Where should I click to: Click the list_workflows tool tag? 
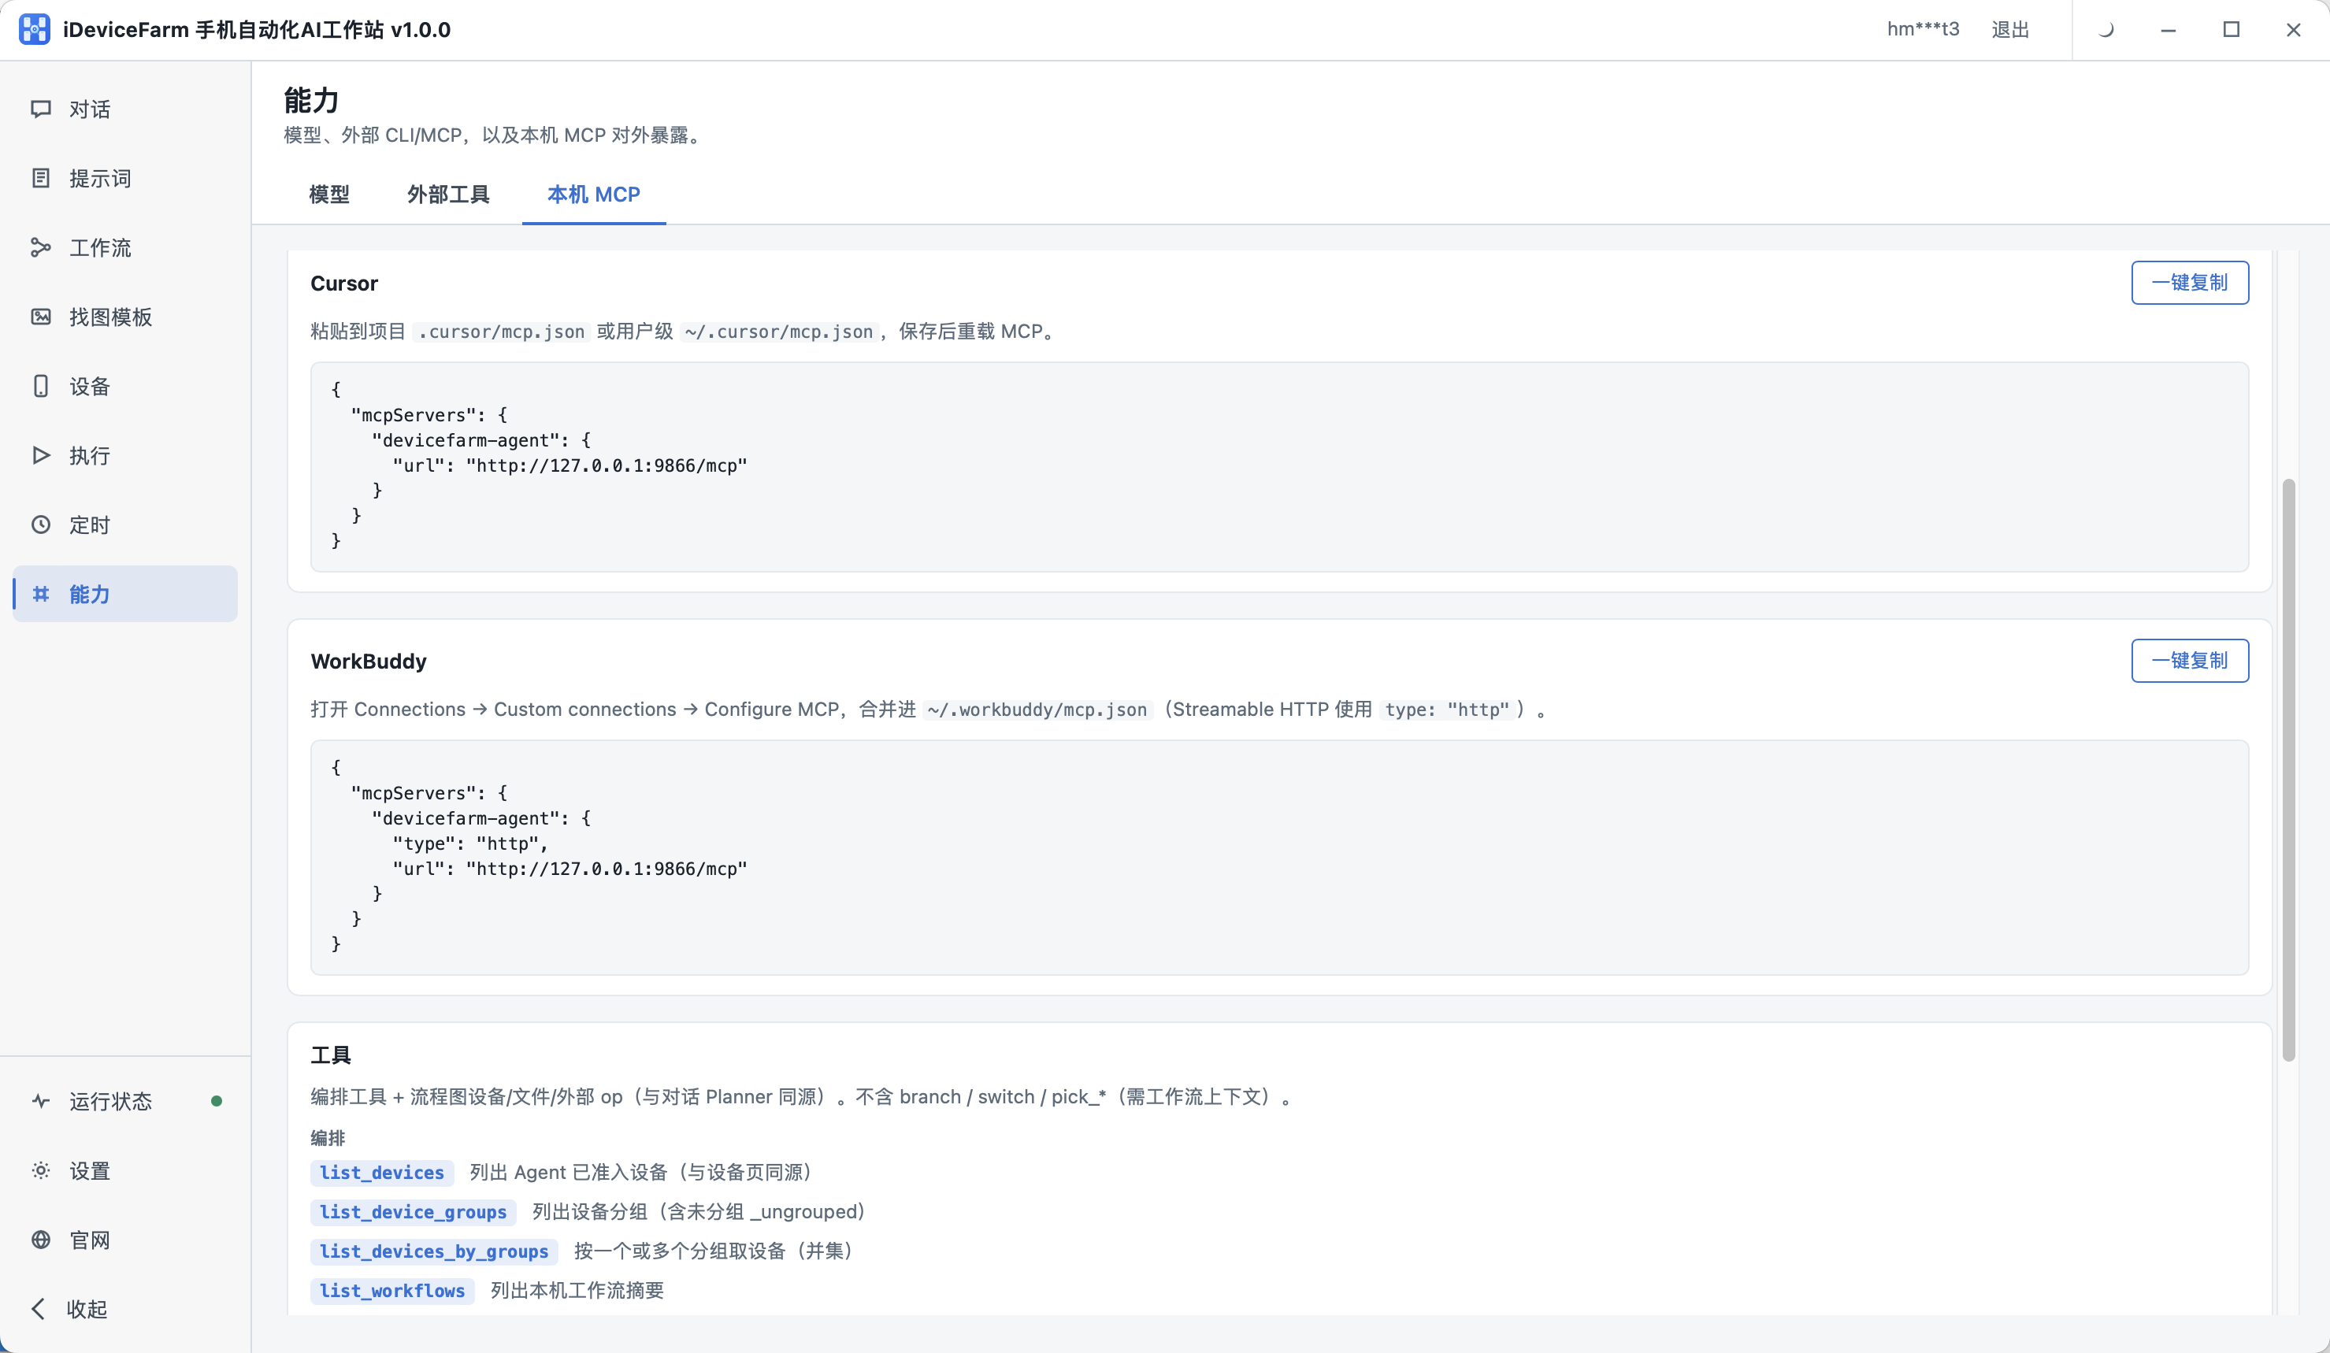click(x=392, y=1291)
